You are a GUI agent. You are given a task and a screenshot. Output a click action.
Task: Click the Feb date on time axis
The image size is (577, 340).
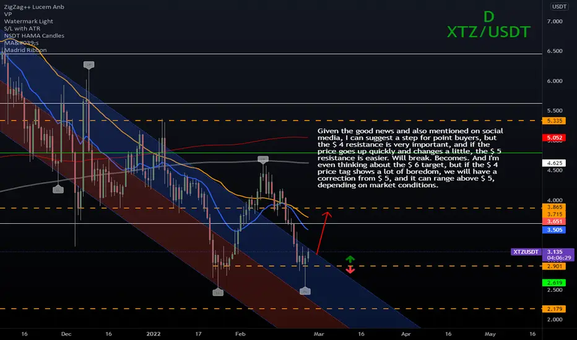(x=240, y=334)
